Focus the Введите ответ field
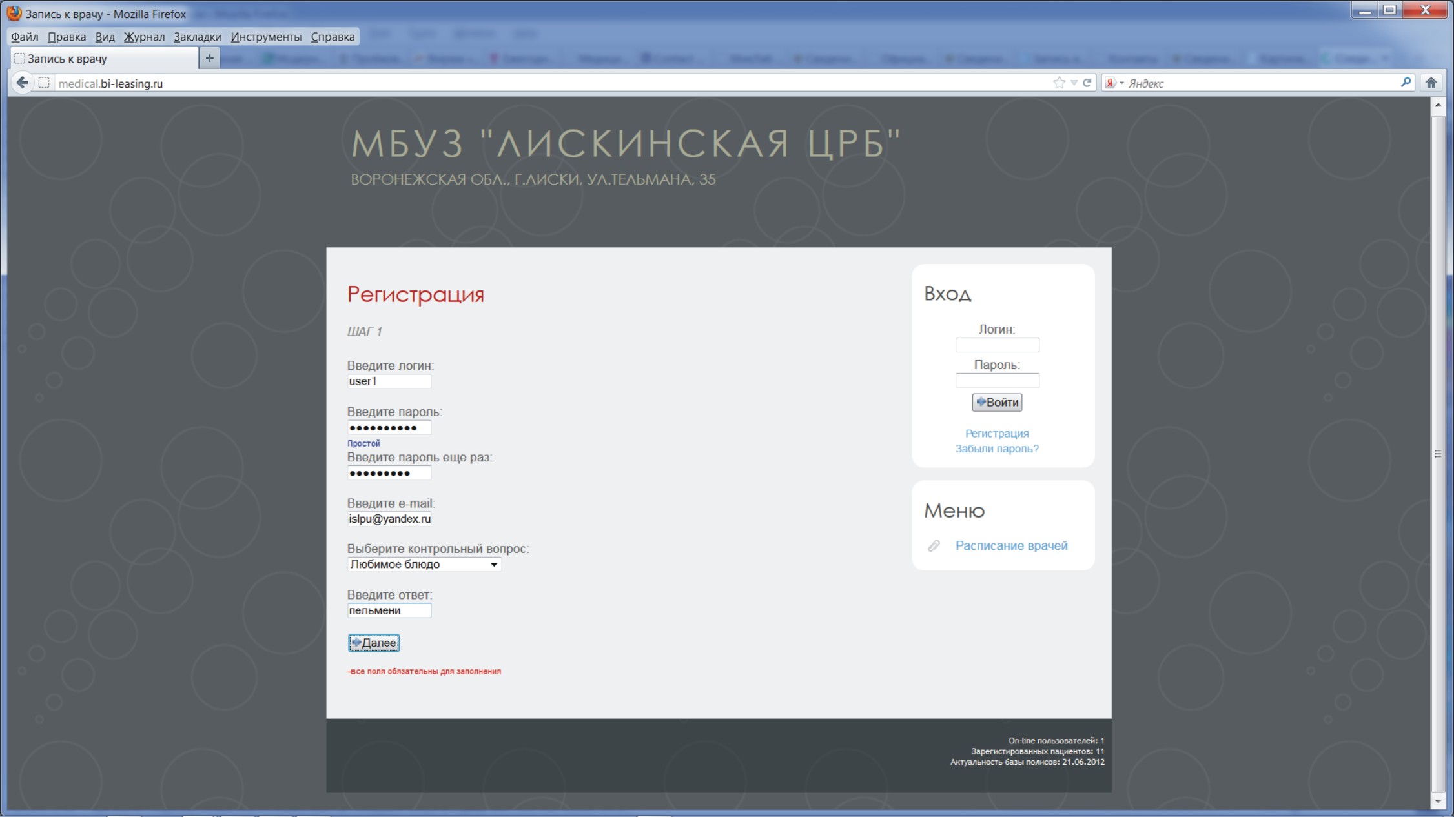Screen dimensions: 1454x817 click(x=389, y=610)
